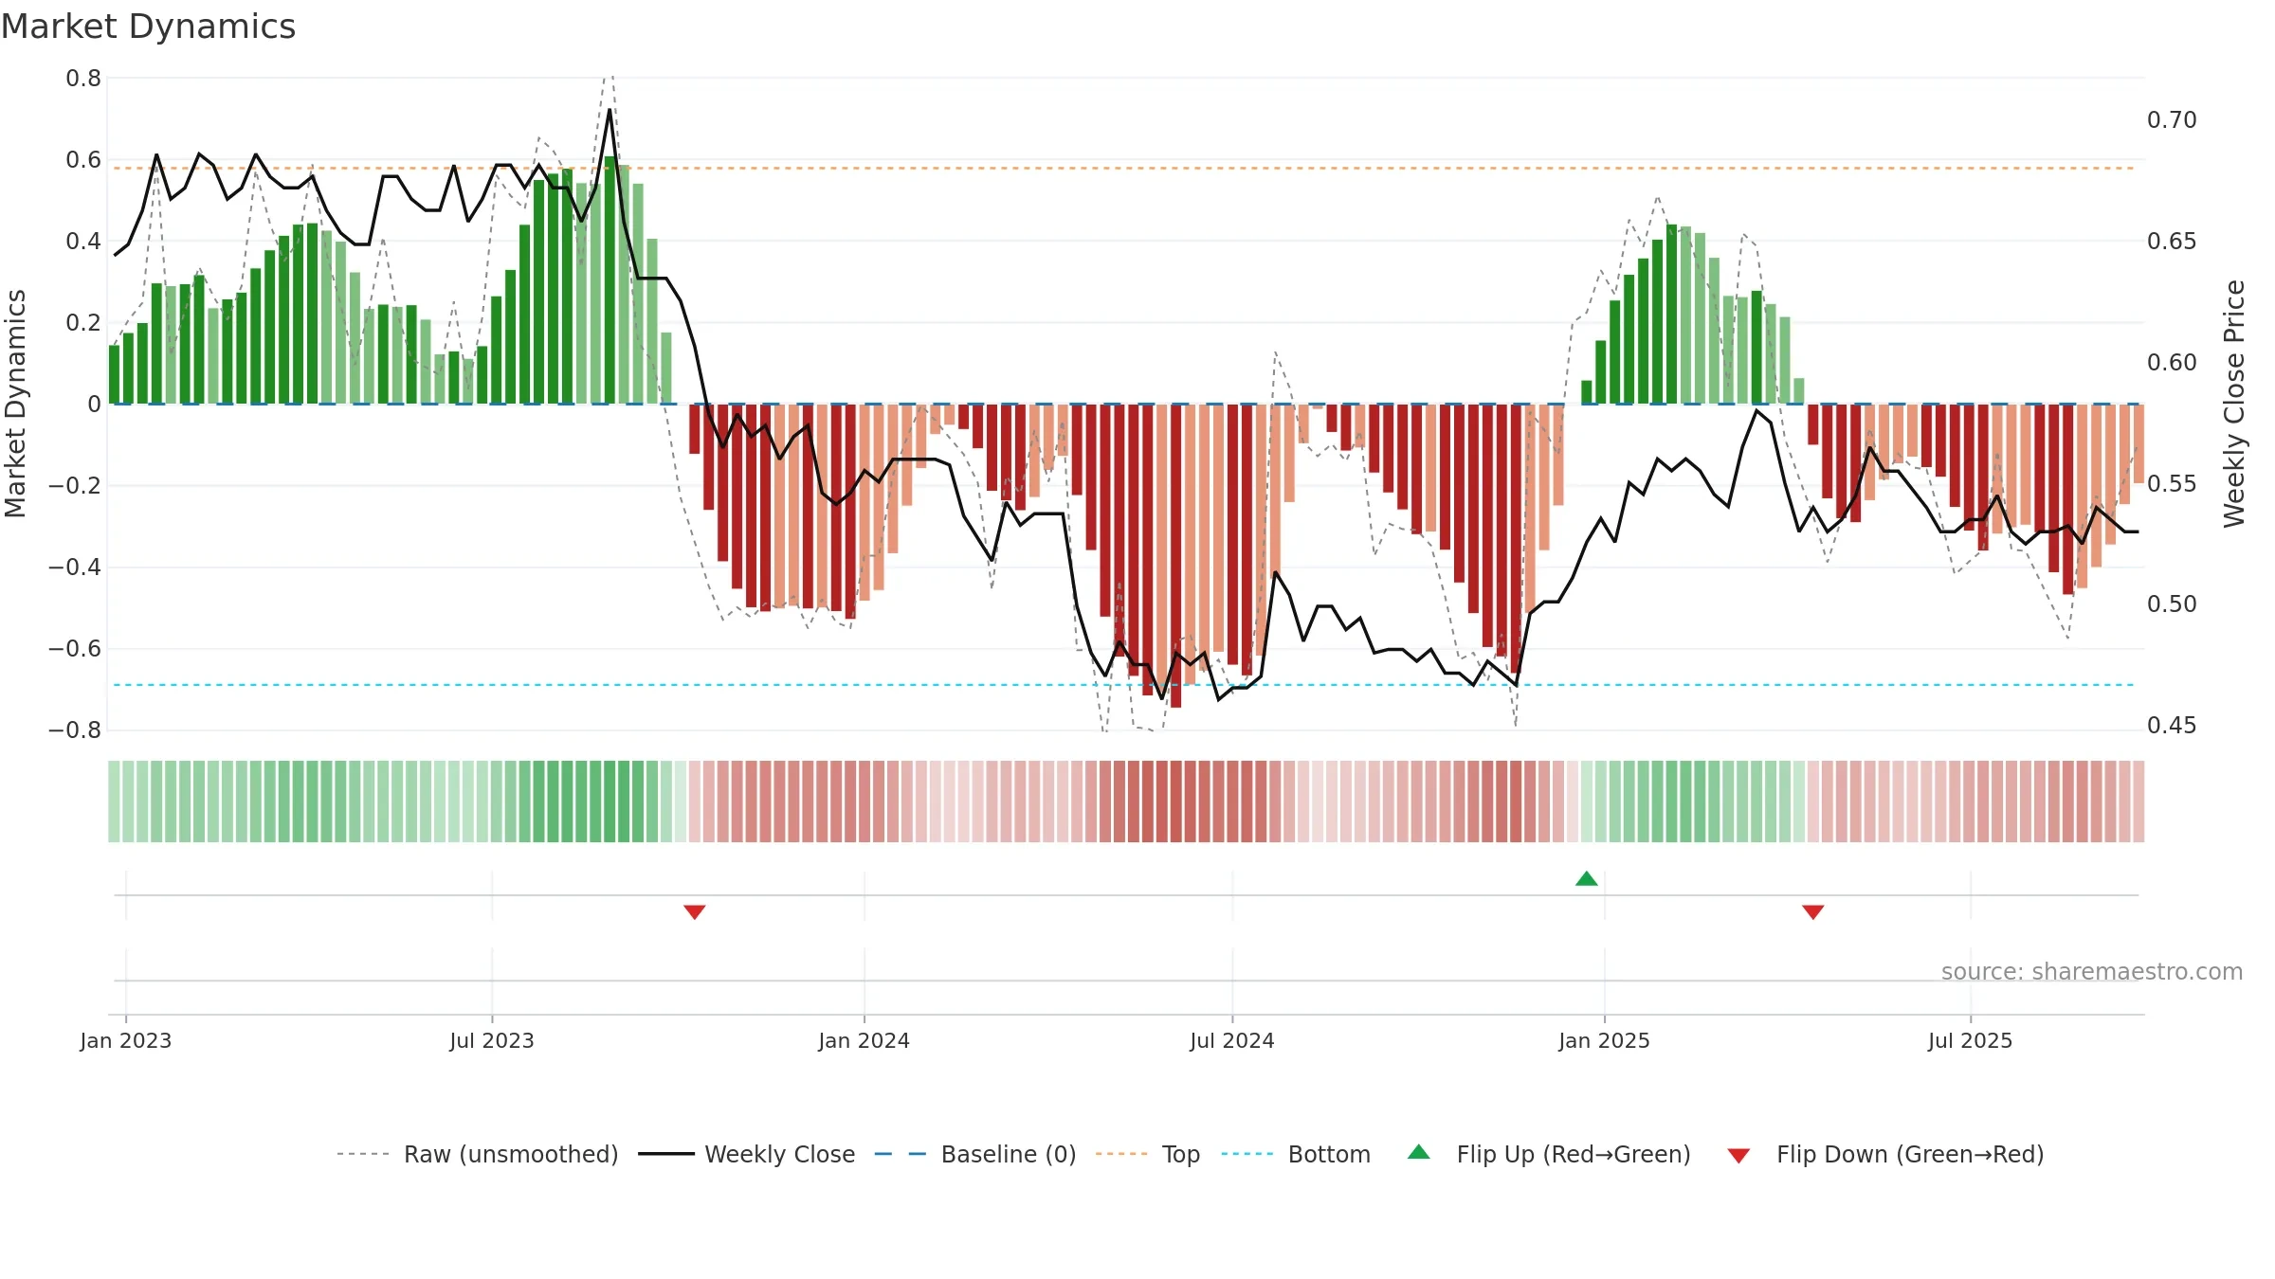Toggle Flip Down (Green→Red) legend entry
The height and width of the screenshot is (1279, 2275).
(1885, 1154)
